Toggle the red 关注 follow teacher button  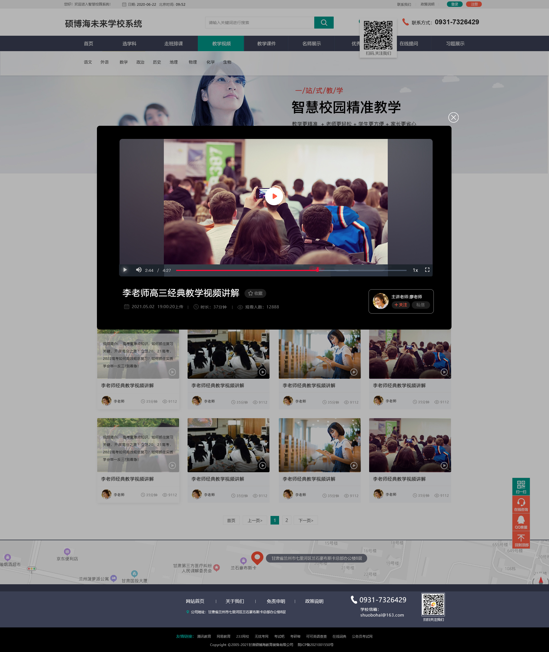tap(401, 305)
